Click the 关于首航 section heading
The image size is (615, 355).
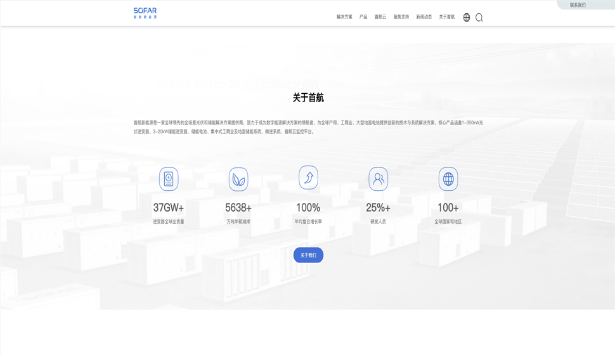point(308,98)
